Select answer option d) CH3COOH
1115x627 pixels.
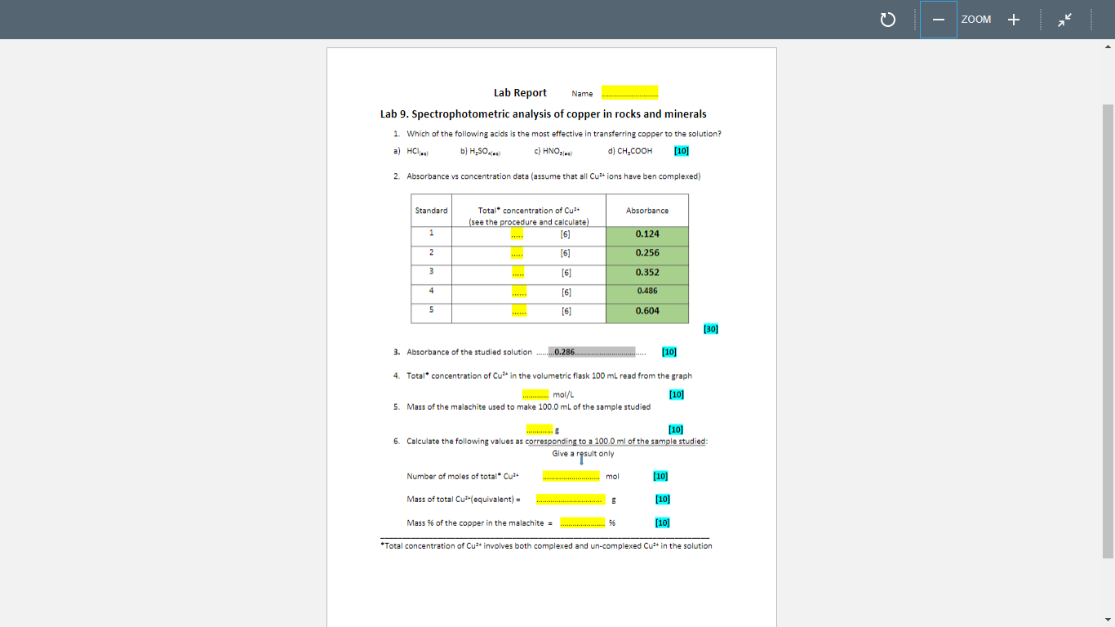(x=629, y=150)
